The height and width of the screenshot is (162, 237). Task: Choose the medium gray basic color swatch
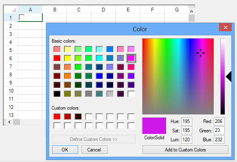click(89, 94)
